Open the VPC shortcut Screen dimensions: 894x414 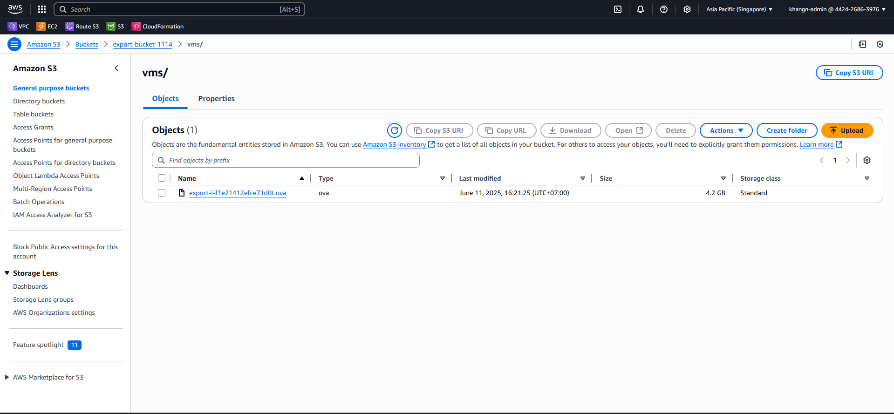[x=19, y=27]
